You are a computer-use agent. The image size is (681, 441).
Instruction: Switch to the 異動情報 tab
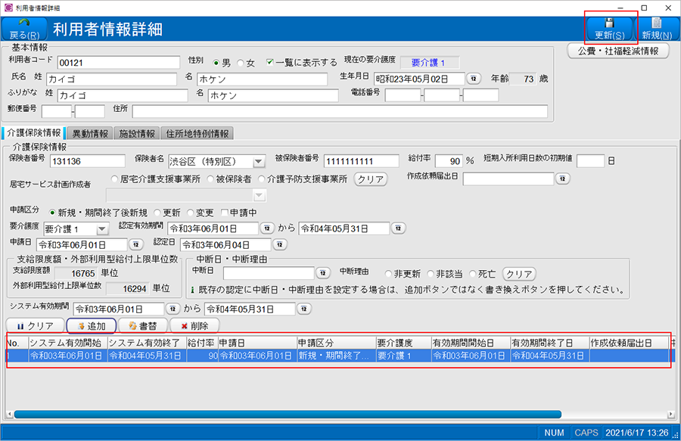coord(90,133)
